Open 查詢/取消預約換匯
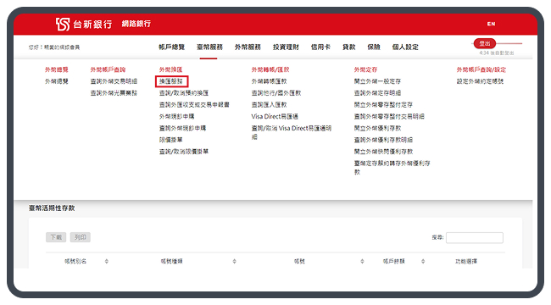The height and width of the screenshot is (305, 551). coord(184,93)
